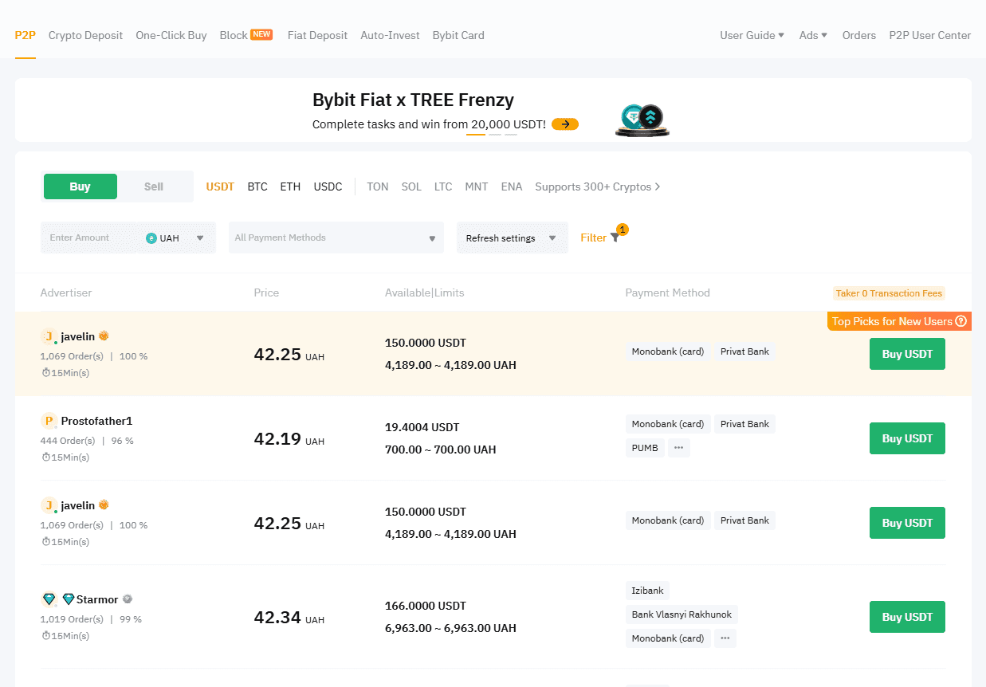The height and width of the screenshot is (687, 986).
Task: Click the banner's yellow arrow button
Action: coord(565,124)
